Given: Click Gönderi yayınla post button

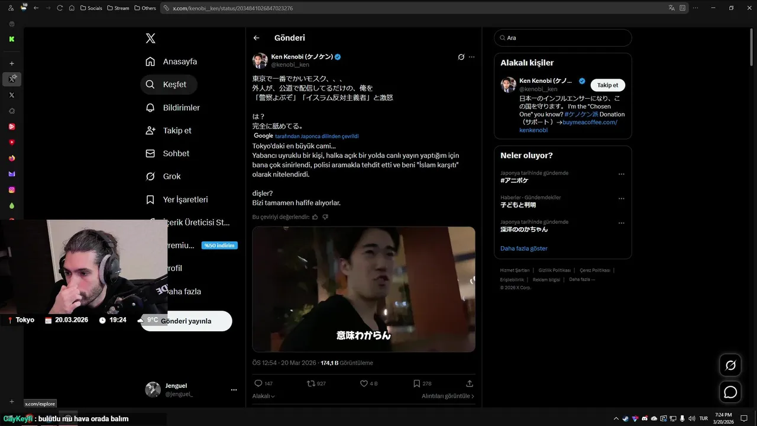Looking at the screenshot, I should tap(186, 321).
